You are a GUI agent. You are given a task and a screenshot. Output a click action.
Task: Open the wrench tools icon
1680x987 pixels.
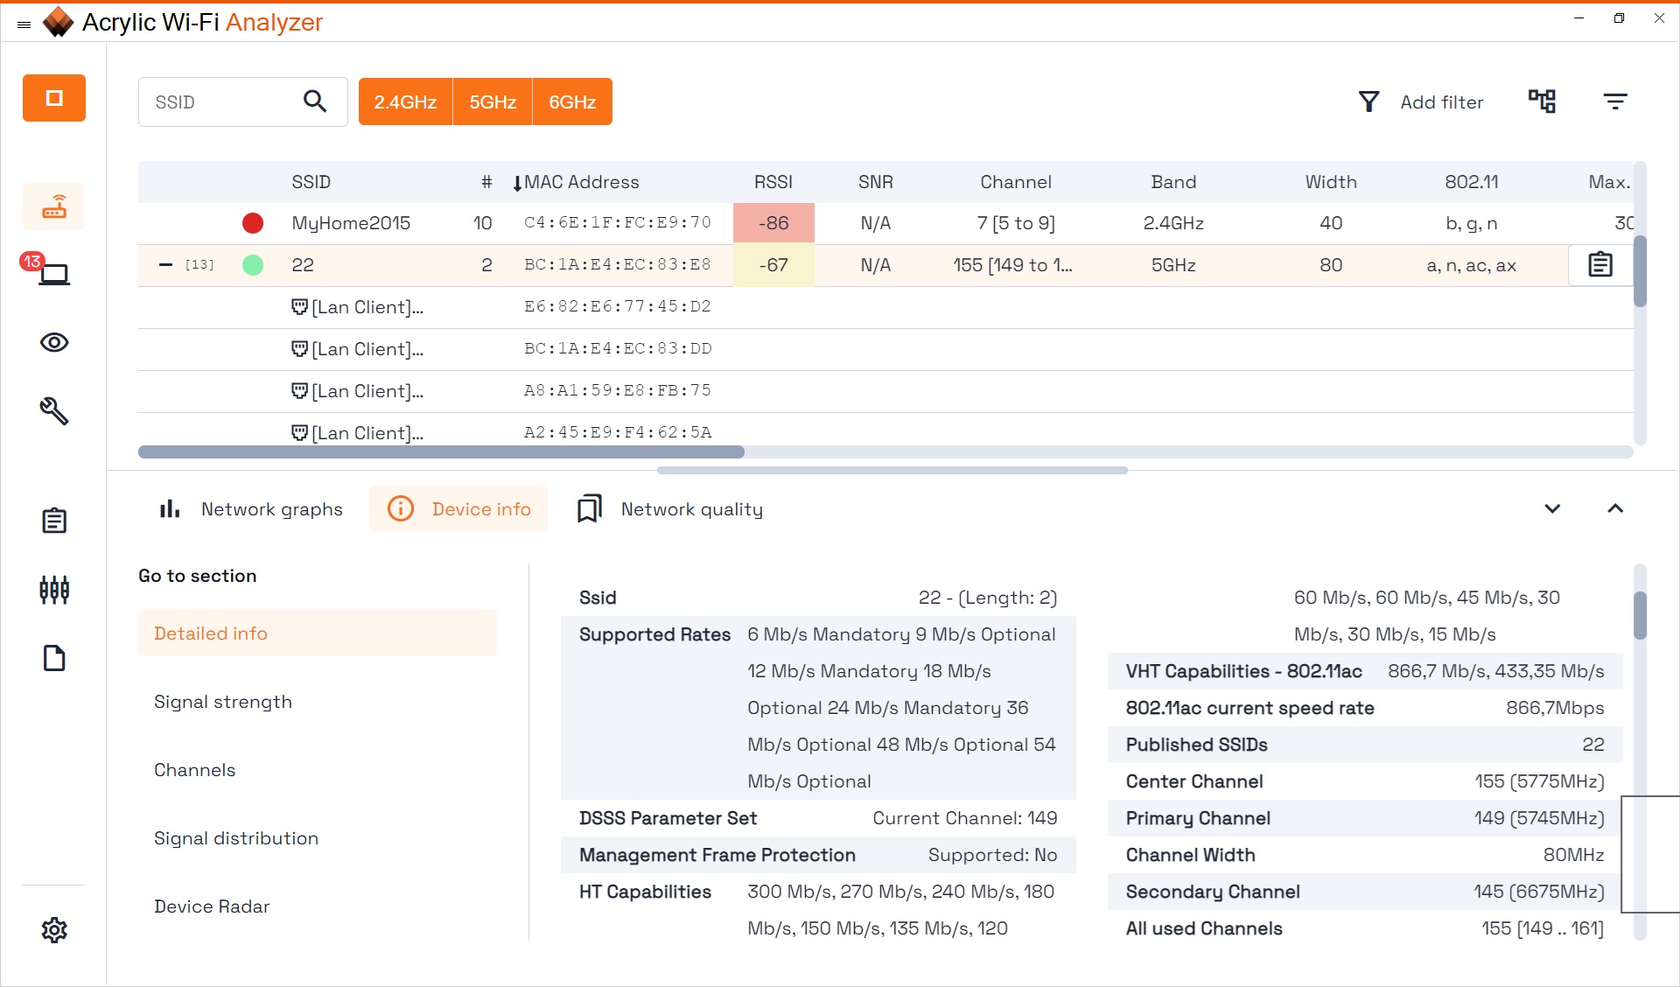click(x=54, y=410)
